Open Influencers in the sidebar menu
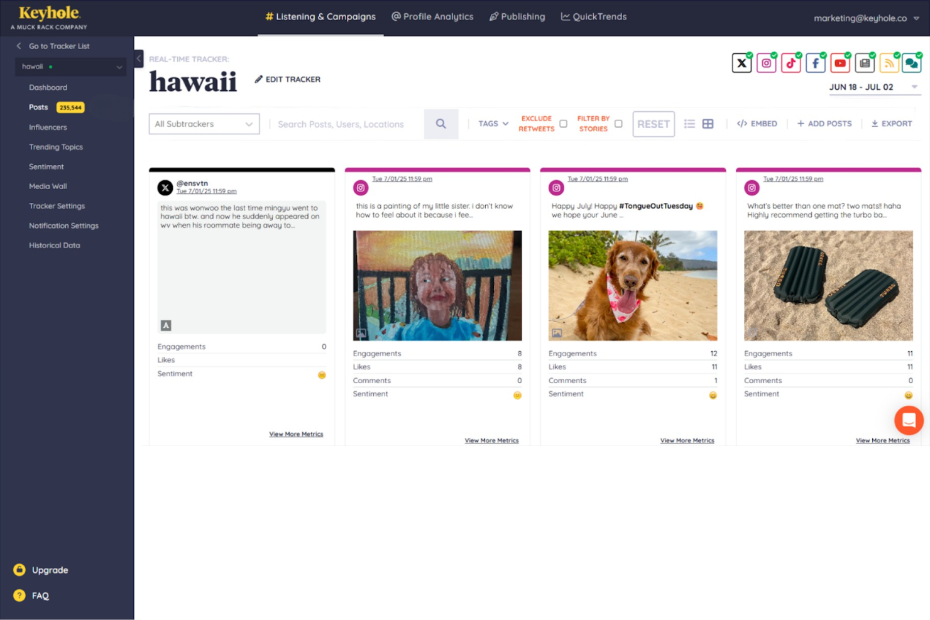The width and height of the screenshot is (930, 620). [48, 128]
